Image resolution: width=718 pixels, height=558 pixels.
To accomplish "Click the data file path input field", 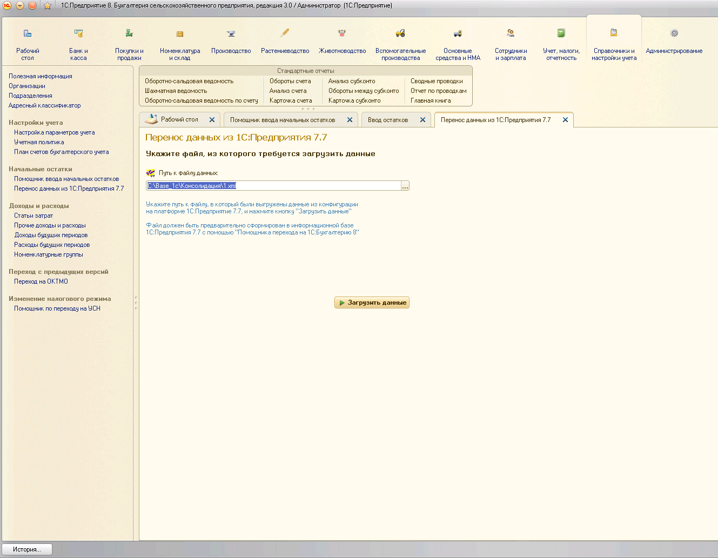I will [x=273, y=186].
